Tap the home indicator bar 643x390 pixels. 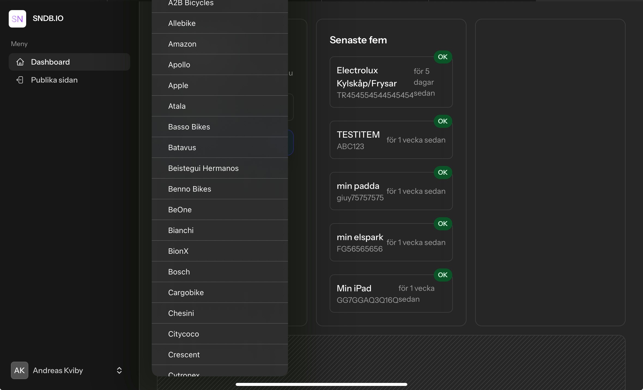[321, 384]
